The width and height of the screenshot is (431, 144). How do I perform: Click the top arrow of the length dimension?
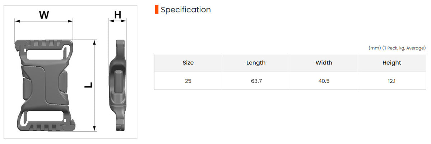coord(95,43)
